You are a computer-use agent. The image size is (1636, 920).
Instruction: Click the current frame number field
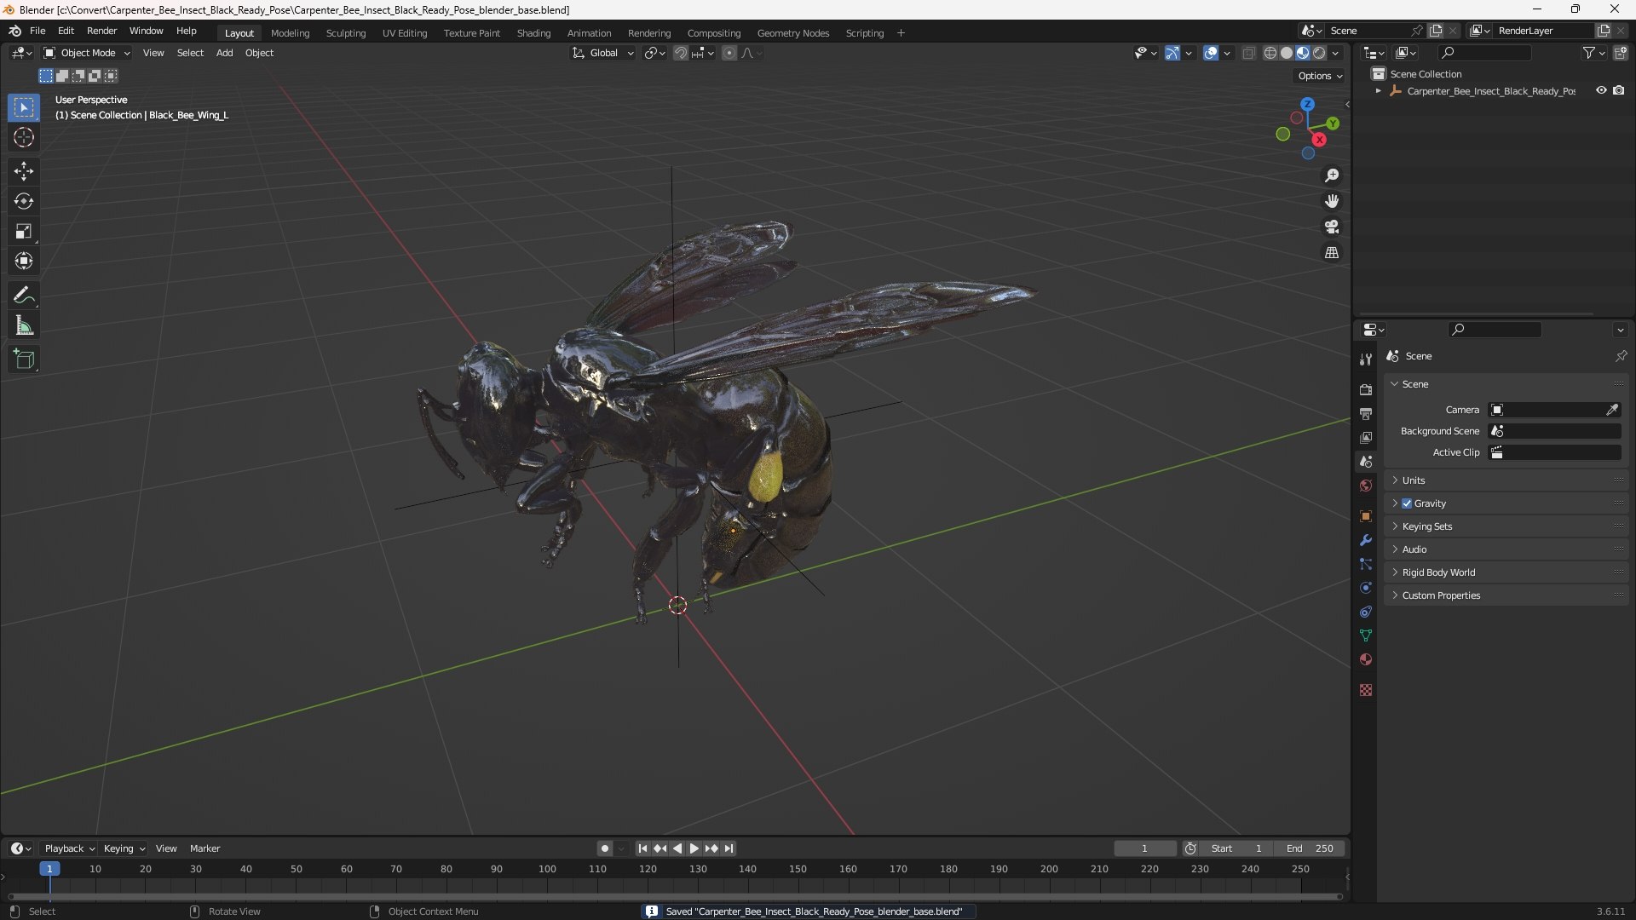coord(1144,848)
